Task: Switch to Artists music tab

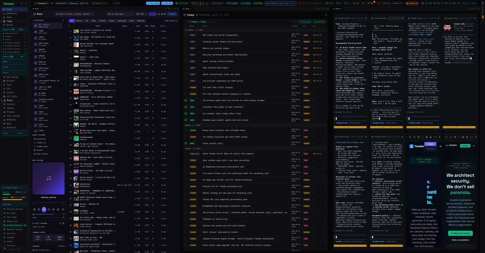Action: [102, 21]
